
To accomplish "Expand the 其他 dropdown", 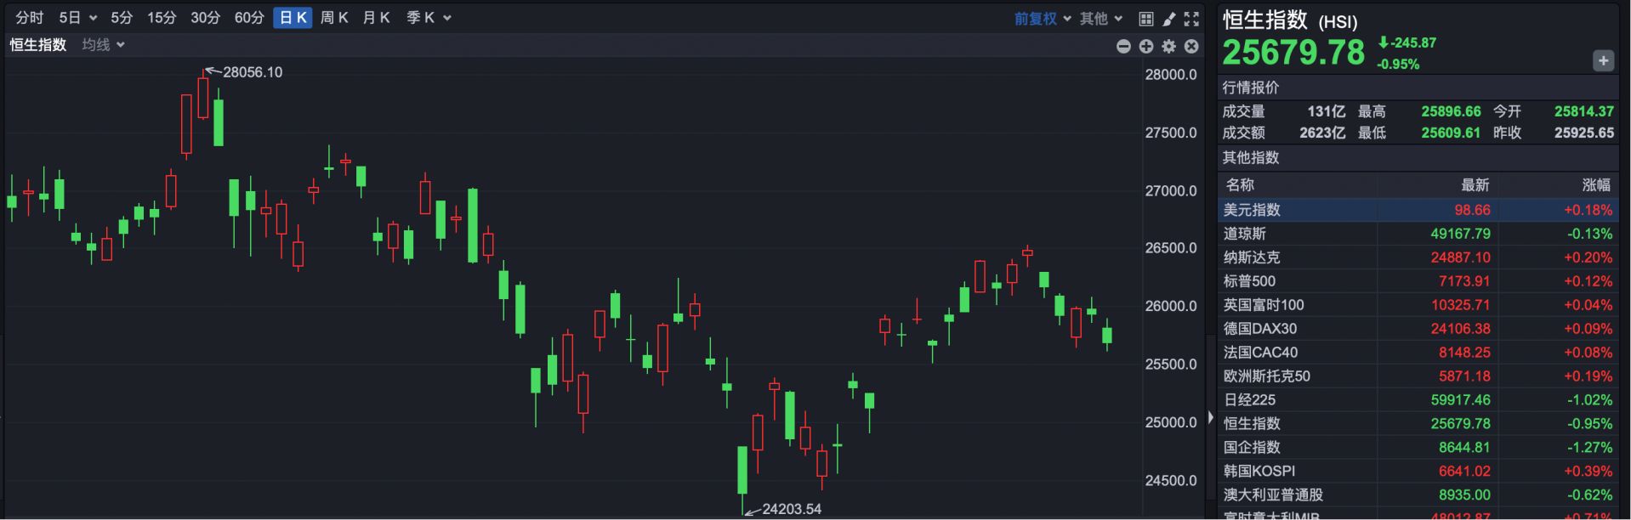I will tap(1101, 18).
